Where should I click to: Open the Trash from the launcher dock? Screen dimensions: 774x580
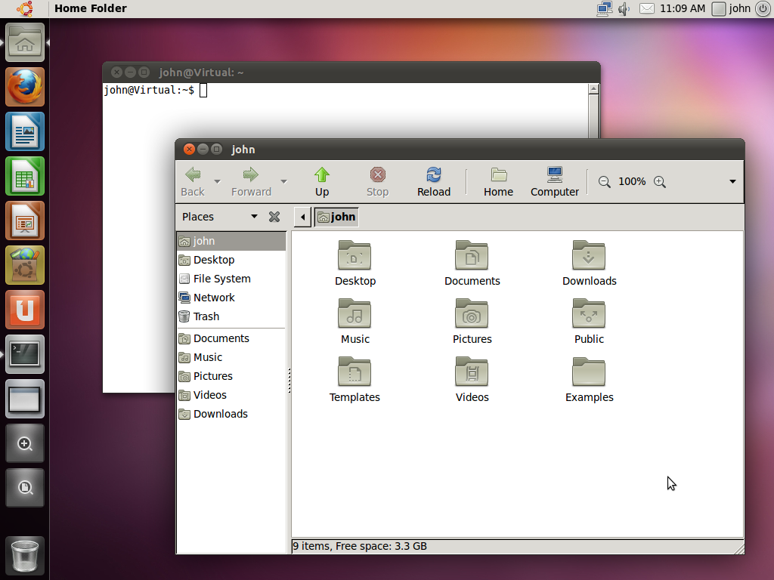24,555
